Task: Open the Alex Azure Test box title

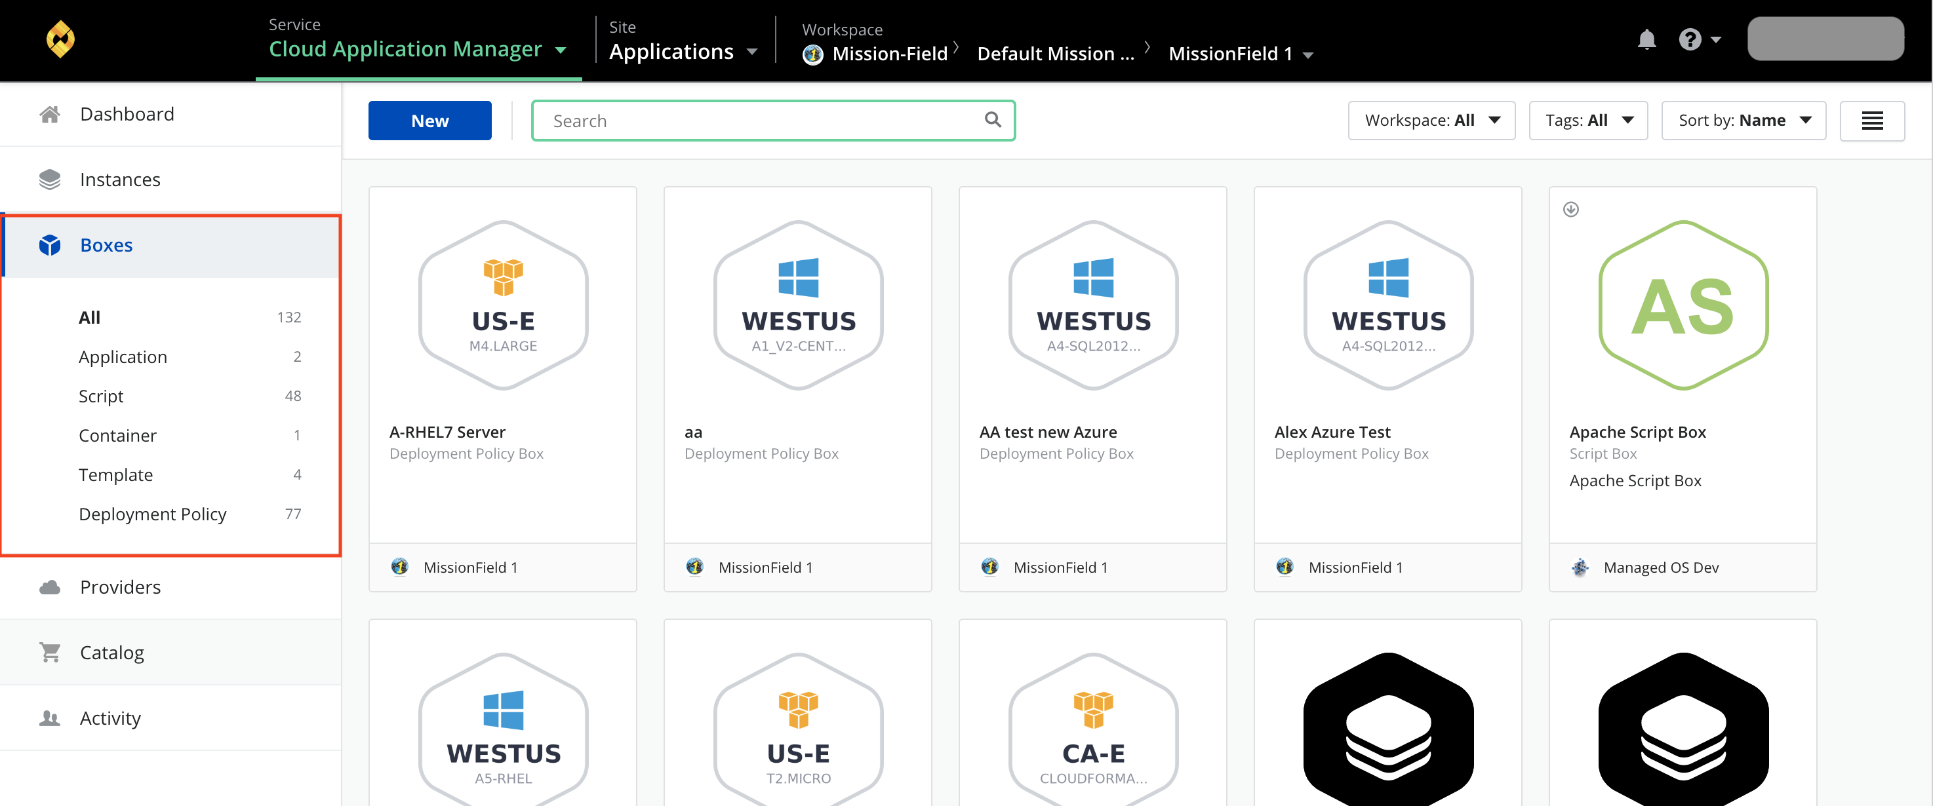Action: coord(1332,432)
